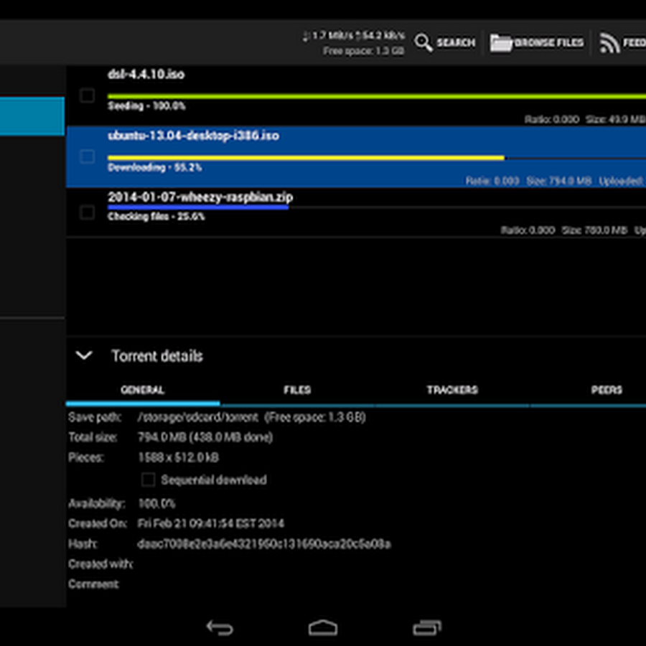Click the Torrent details heading

tap(157, 356)
